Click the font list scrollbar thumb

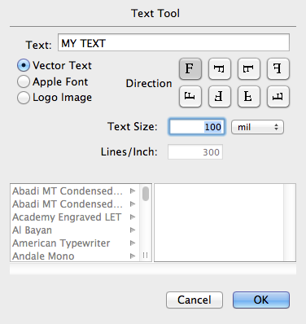tap(146, 194)
